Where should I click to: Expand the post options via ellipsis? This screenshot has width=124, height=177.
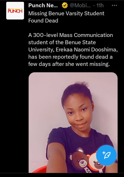(x=114, y=5)
